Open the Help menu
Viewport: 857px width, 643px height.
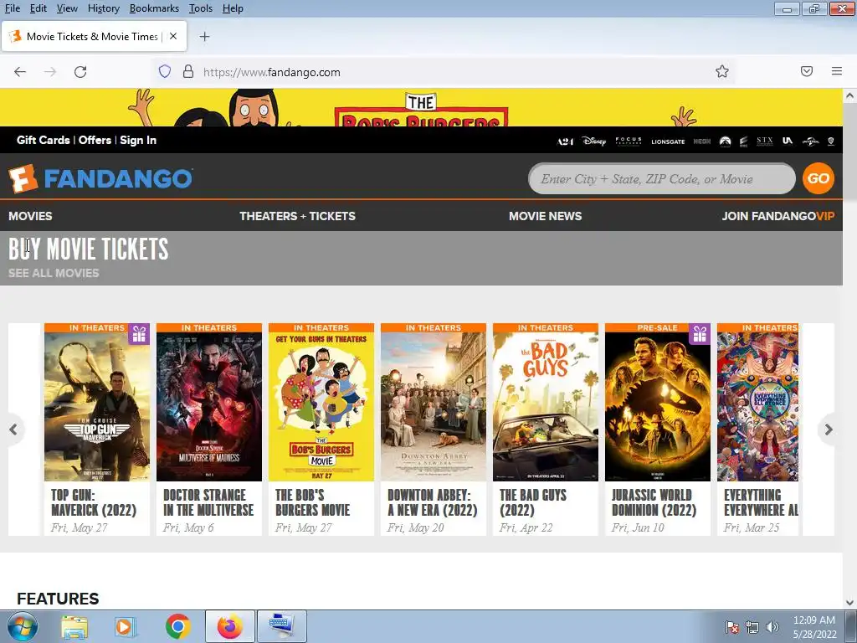pos(233,8)
